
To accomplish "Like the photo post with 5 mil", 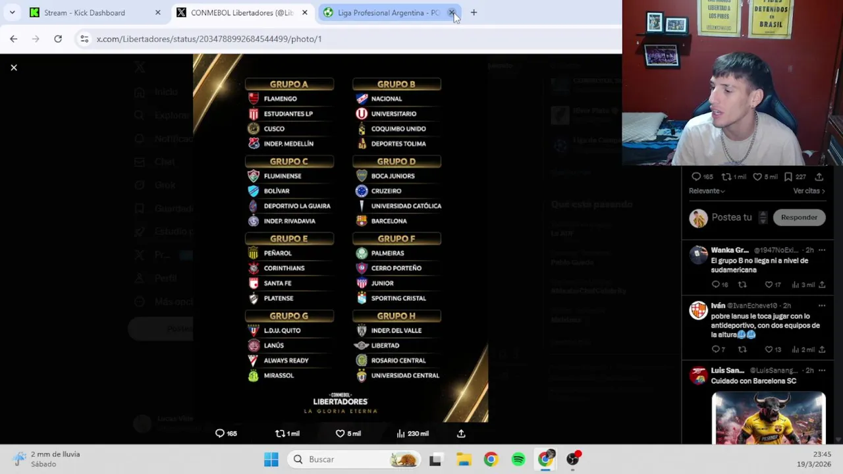I will pos(348,433).
